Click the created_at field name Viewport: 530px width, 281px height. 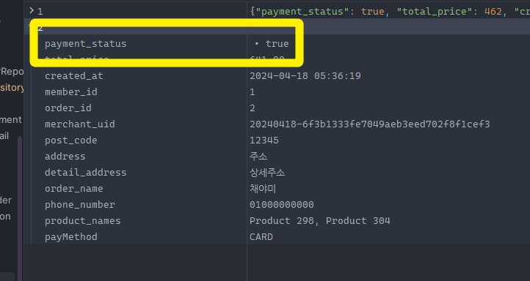click(x=73, y=76)
